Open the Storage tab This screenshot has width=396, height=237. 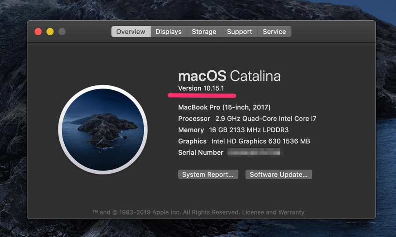tap(204, 32)
